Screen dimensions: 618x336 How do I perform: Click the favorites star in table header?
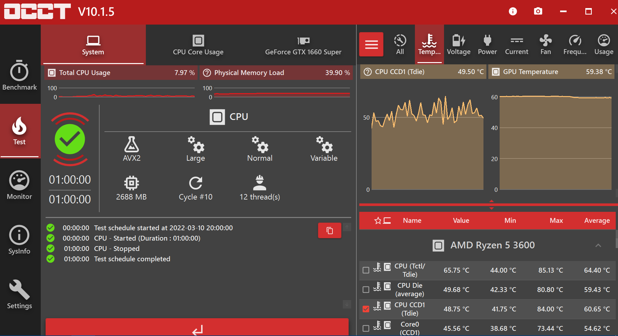377,221
